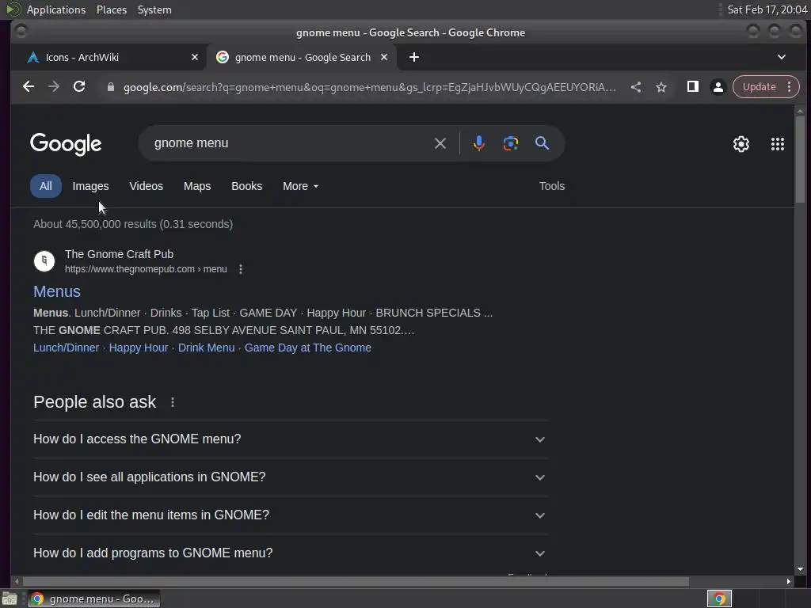Screen dimensions: 811x608
Task: Open search Tools
Action: (552, 186)
